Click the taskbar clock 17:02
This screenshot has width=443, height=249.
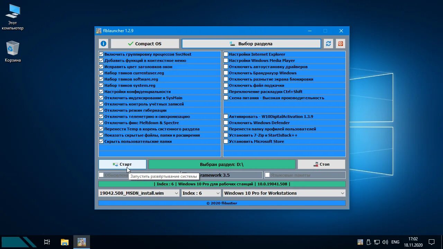(x=413, y=242)
